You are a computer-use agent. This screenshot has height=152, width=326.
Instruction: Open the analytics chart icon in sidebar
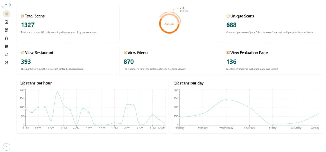coord(7,14)
